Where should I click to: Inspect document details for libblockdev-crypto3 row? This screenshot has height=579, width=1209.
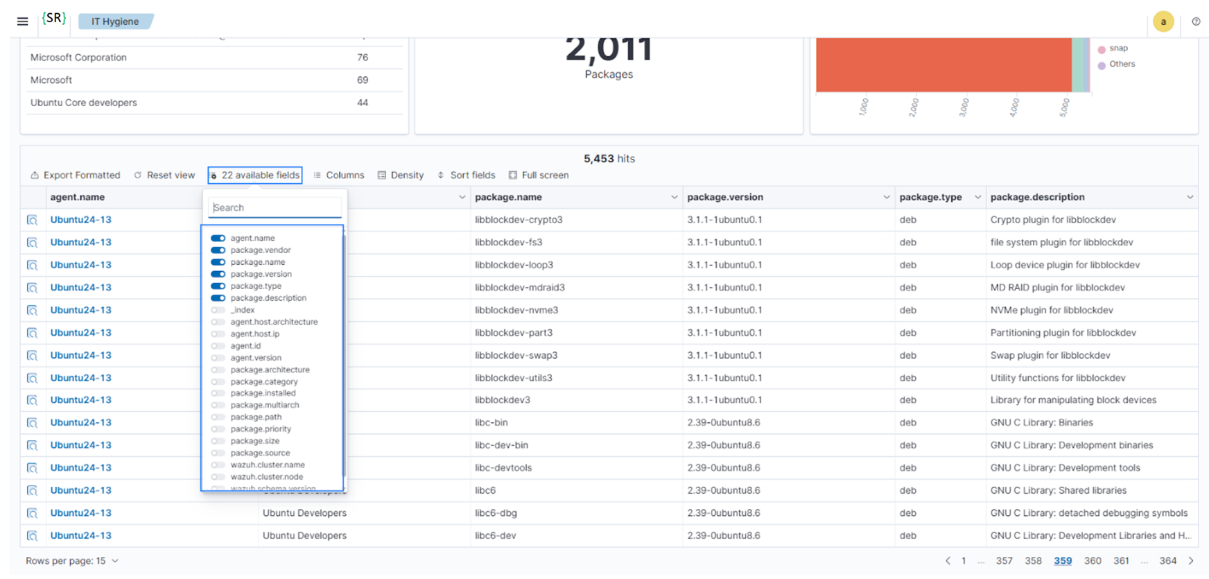point(32,220)
